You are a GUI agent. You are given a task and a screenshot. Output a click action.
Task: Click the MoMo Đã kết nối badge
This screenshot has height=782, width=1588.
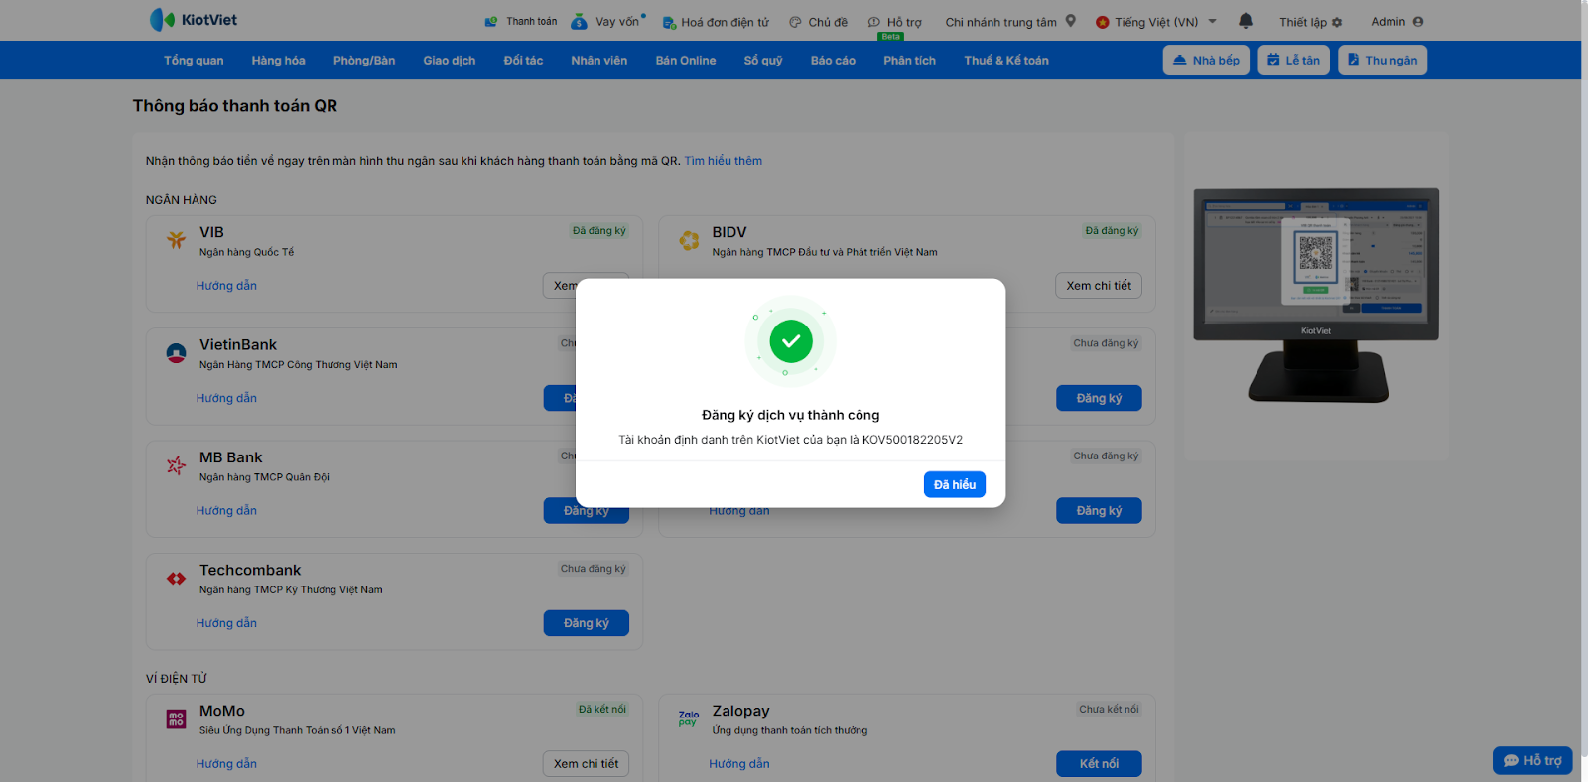point(602,710)
